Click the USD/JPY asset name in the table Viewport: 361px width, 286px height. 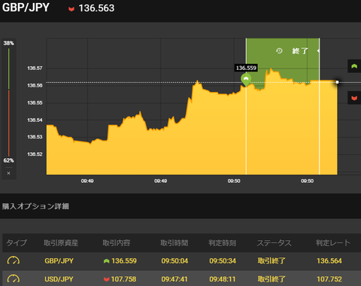pos(59,279)
